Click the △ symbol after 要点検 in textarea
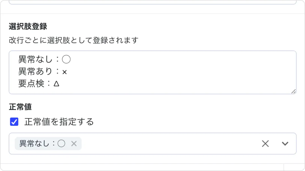The width and height of the screenshot is (305, 171). [56, 84]
